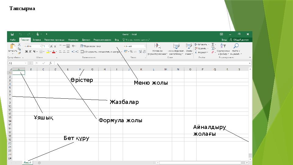The width and height of the screenshot is (293, 165).
Task: Increase decimal places
Action: point(140,52)
